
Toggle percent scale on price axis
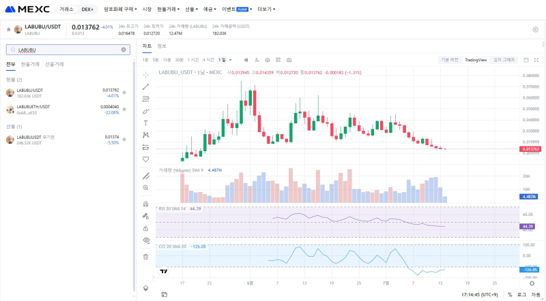click(x=510, y=294)
